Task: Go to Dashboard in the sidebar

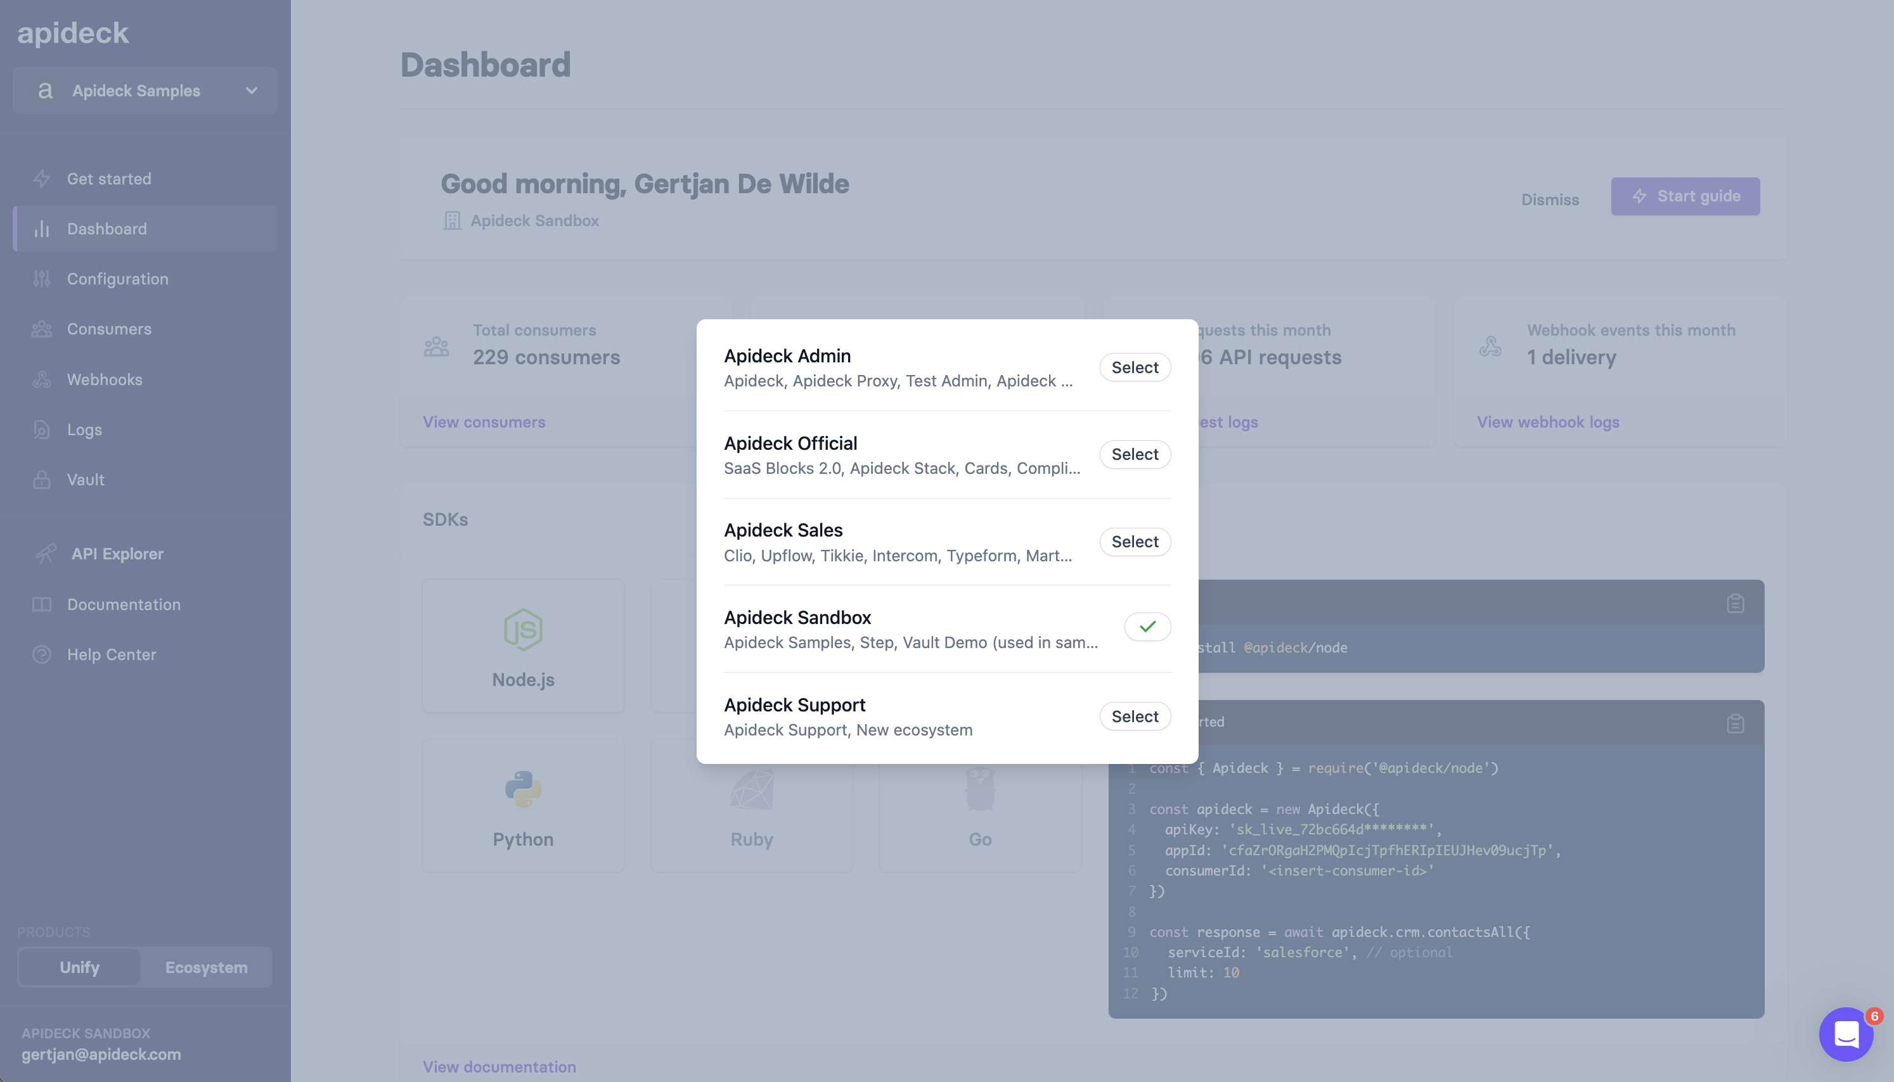Action: pos(145,229)
